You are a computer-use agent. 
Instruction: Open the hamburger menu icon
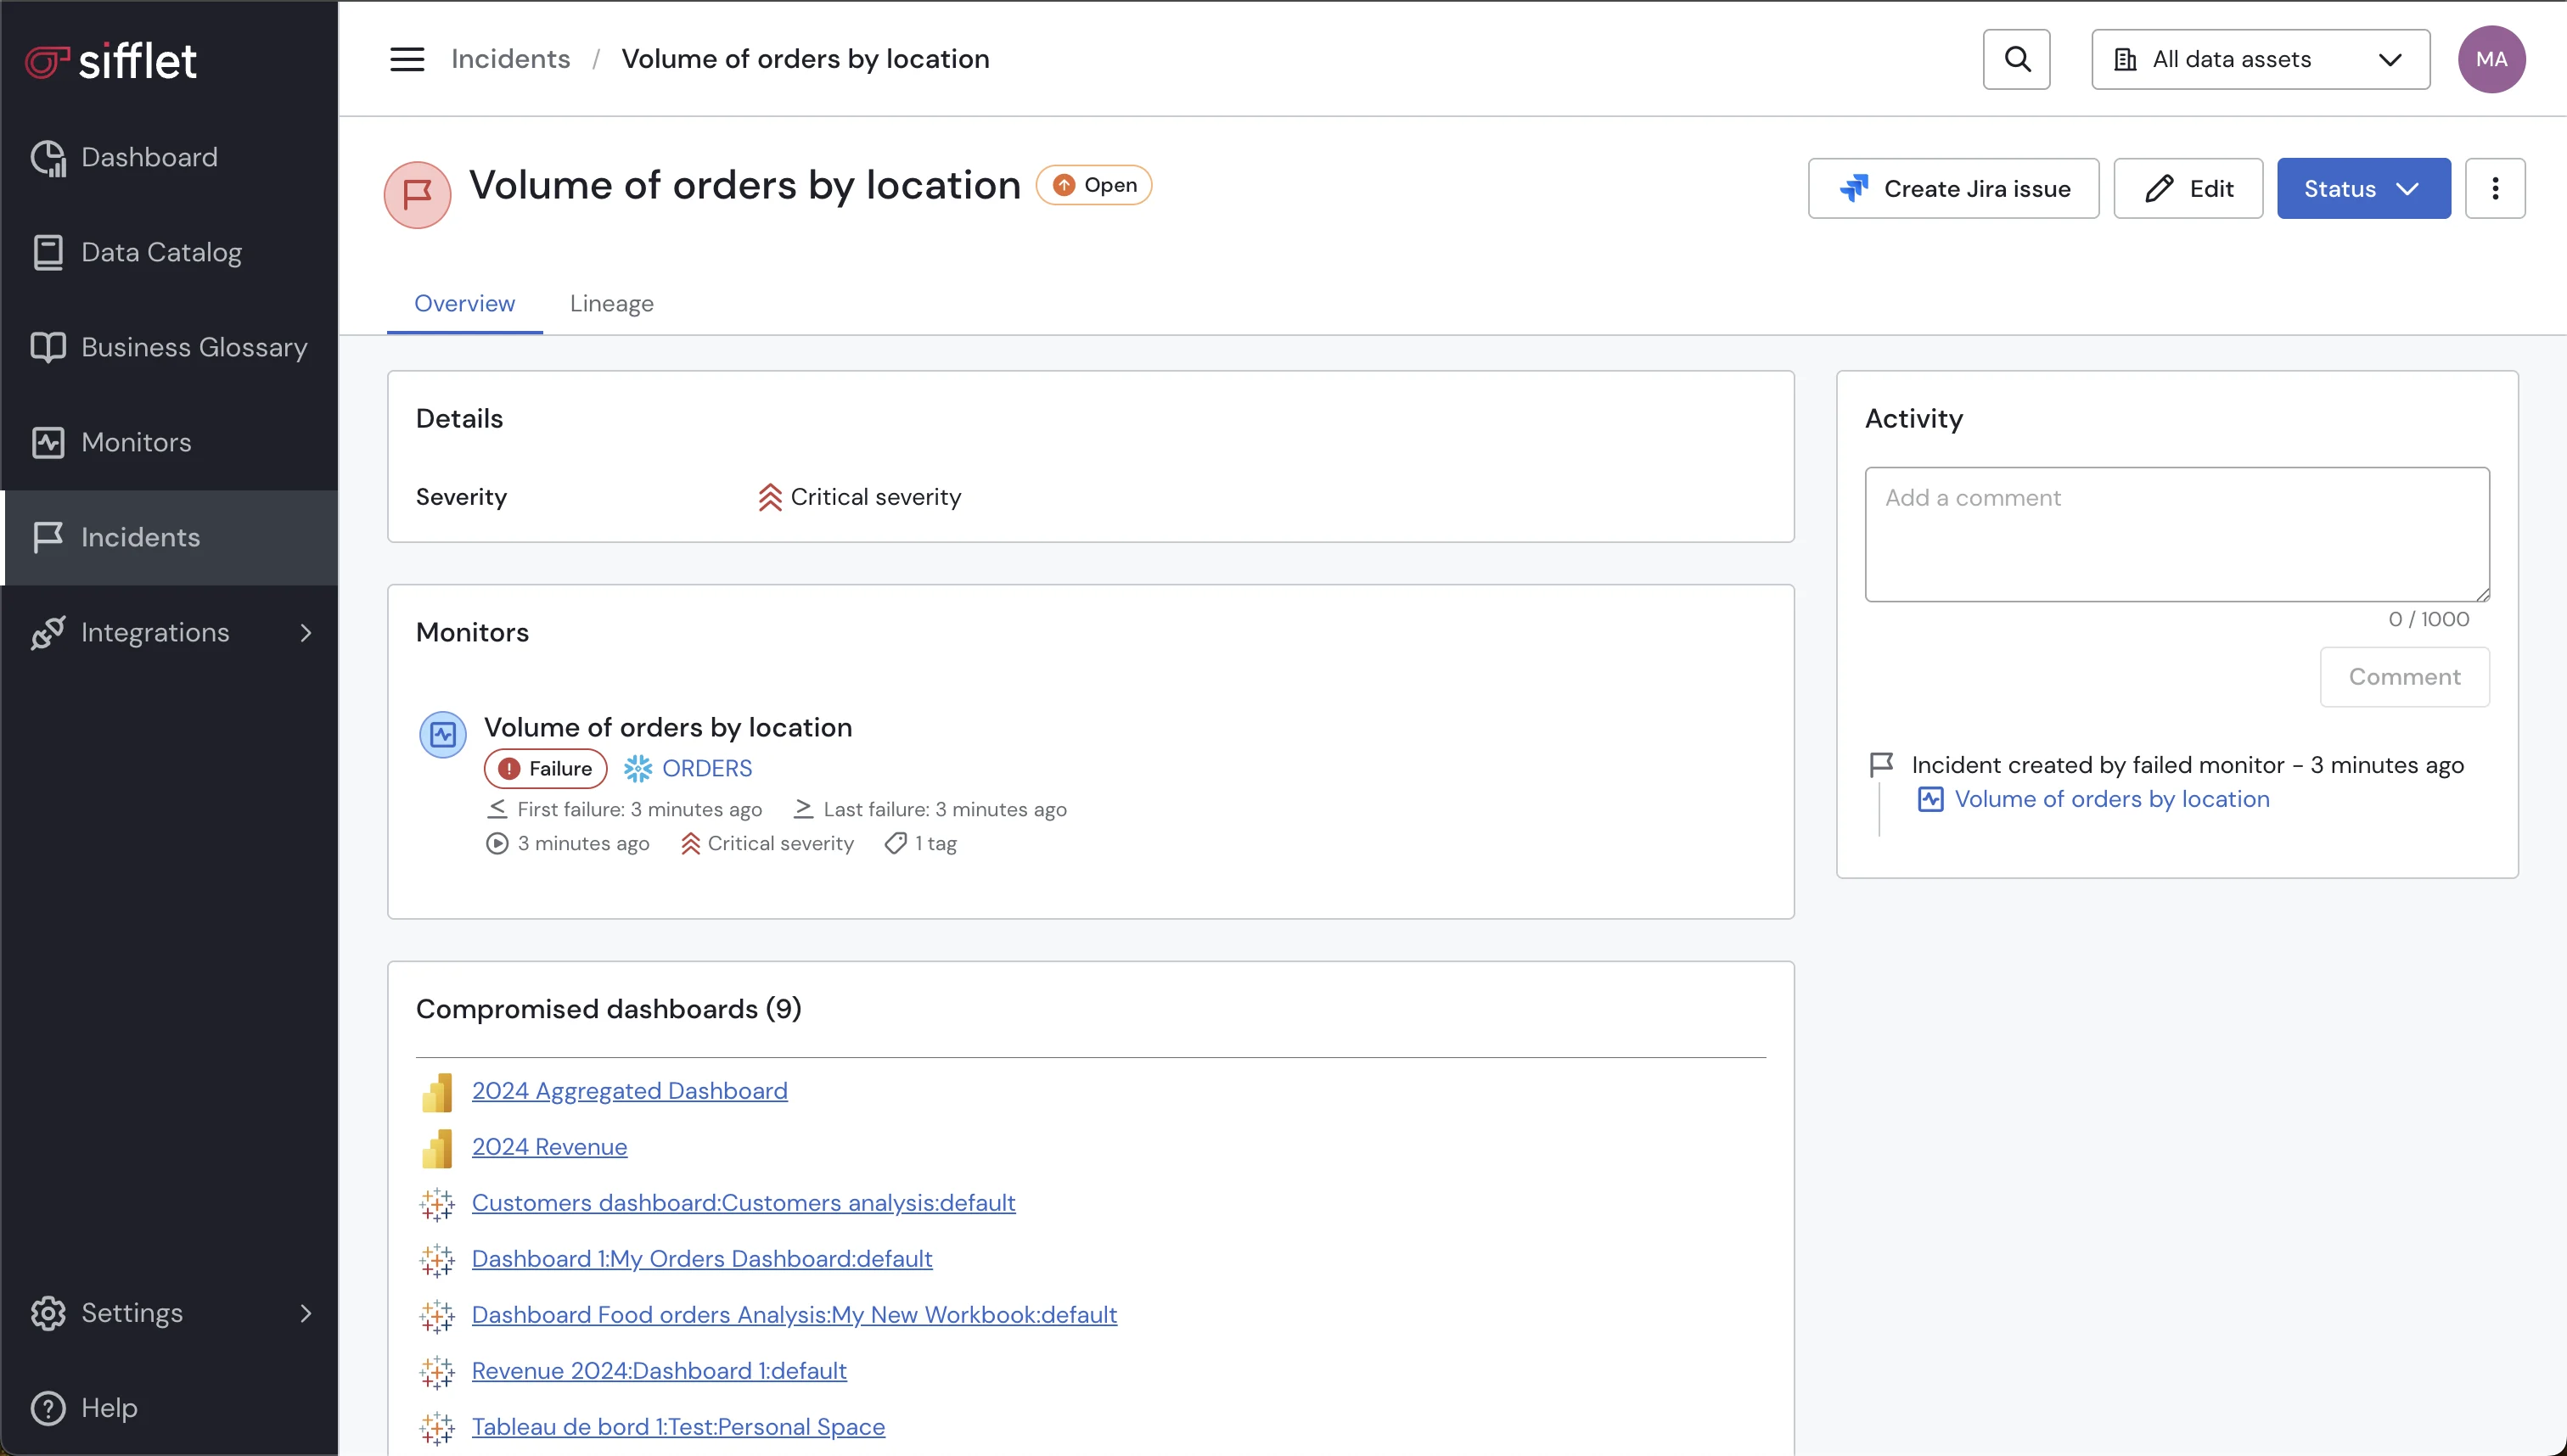pyautogui.click(x=407, y=59)
